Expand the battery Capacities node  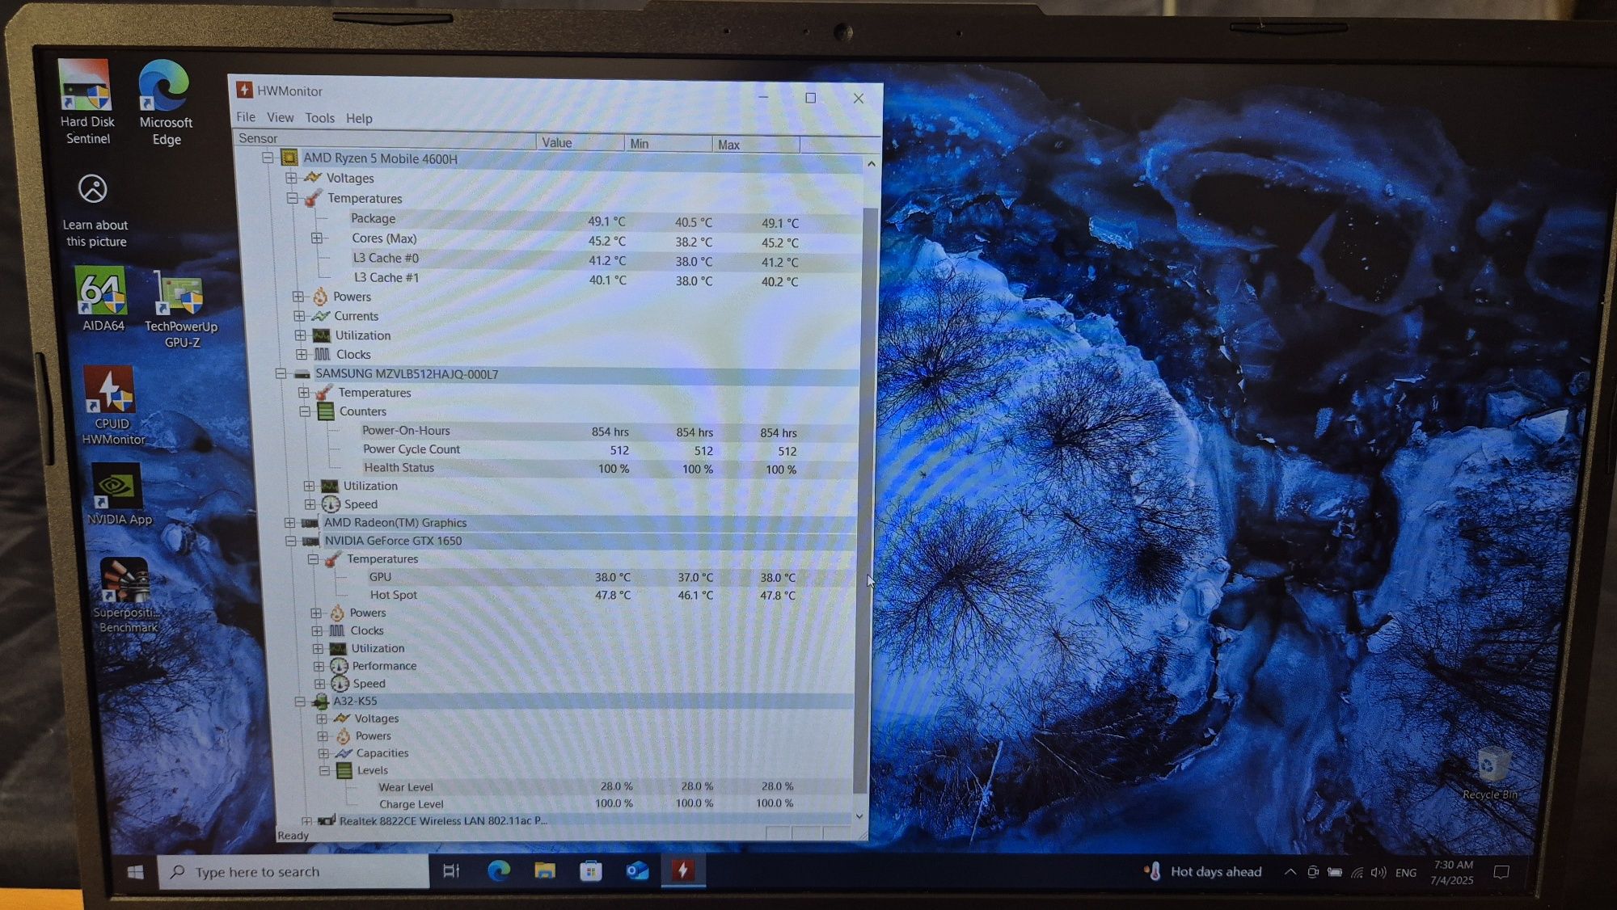[x=323, y=753]
